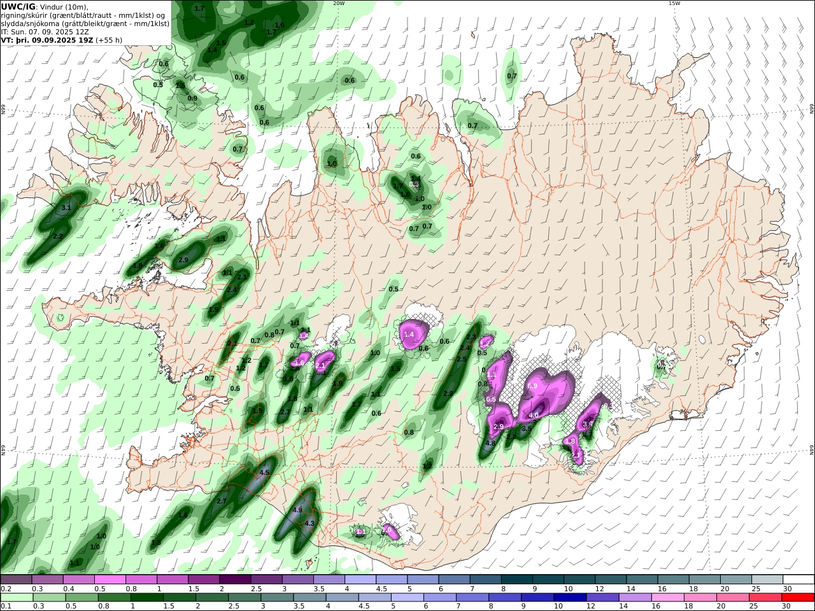Click the lower colour bar pale green swatch between 0.1 and 0.3
815x611 pixels.
point(17,598)
